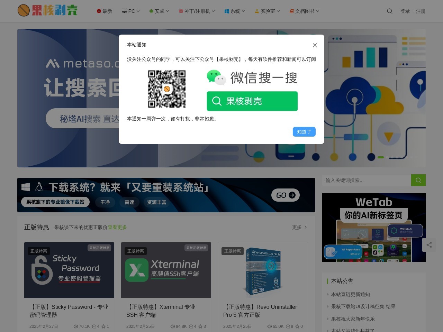Click the GO button on system banner
443x332 pixels.
tap(286, 195)
